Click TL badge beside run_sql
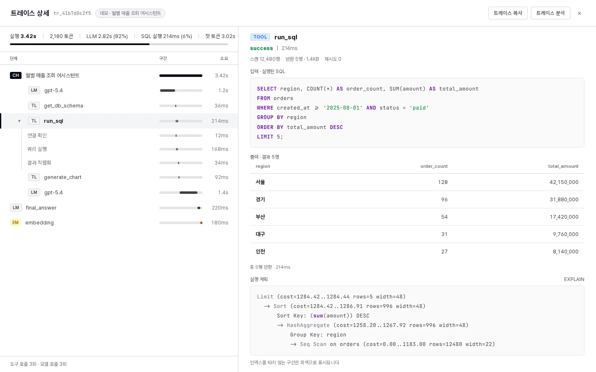The width and height of the screenshot is (596, 372). pyautogui.click(x=34, y=121)
